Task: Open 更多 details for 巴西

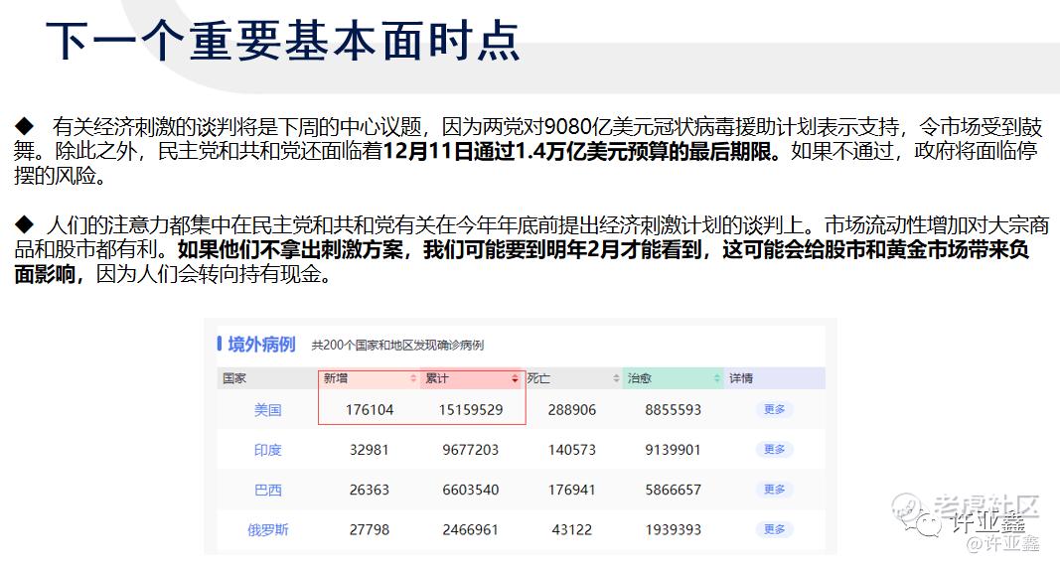Action: click(x=774, y=489)
